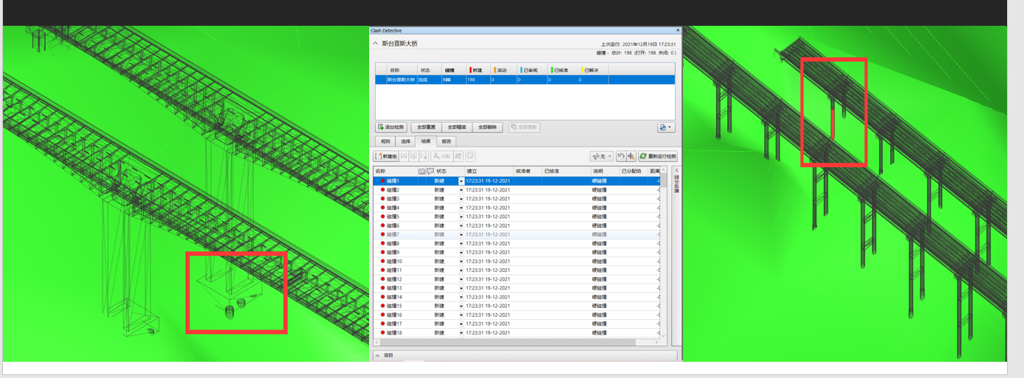The height and width of the screenshot is (378, 1024).
Task: Open the import/export tests dropdown icon
Action: coord(665,127)
